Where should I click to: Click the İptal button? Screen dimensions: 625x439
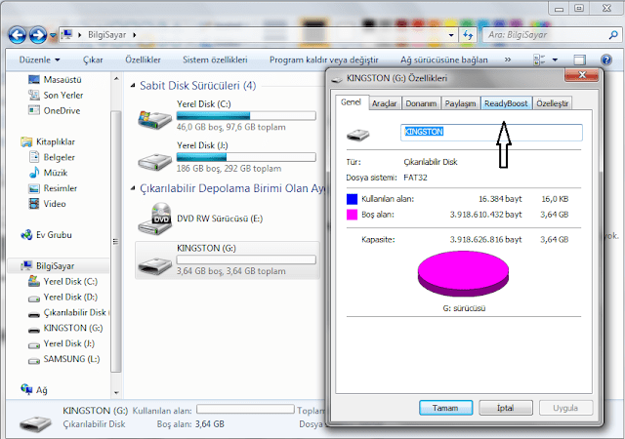506,408
